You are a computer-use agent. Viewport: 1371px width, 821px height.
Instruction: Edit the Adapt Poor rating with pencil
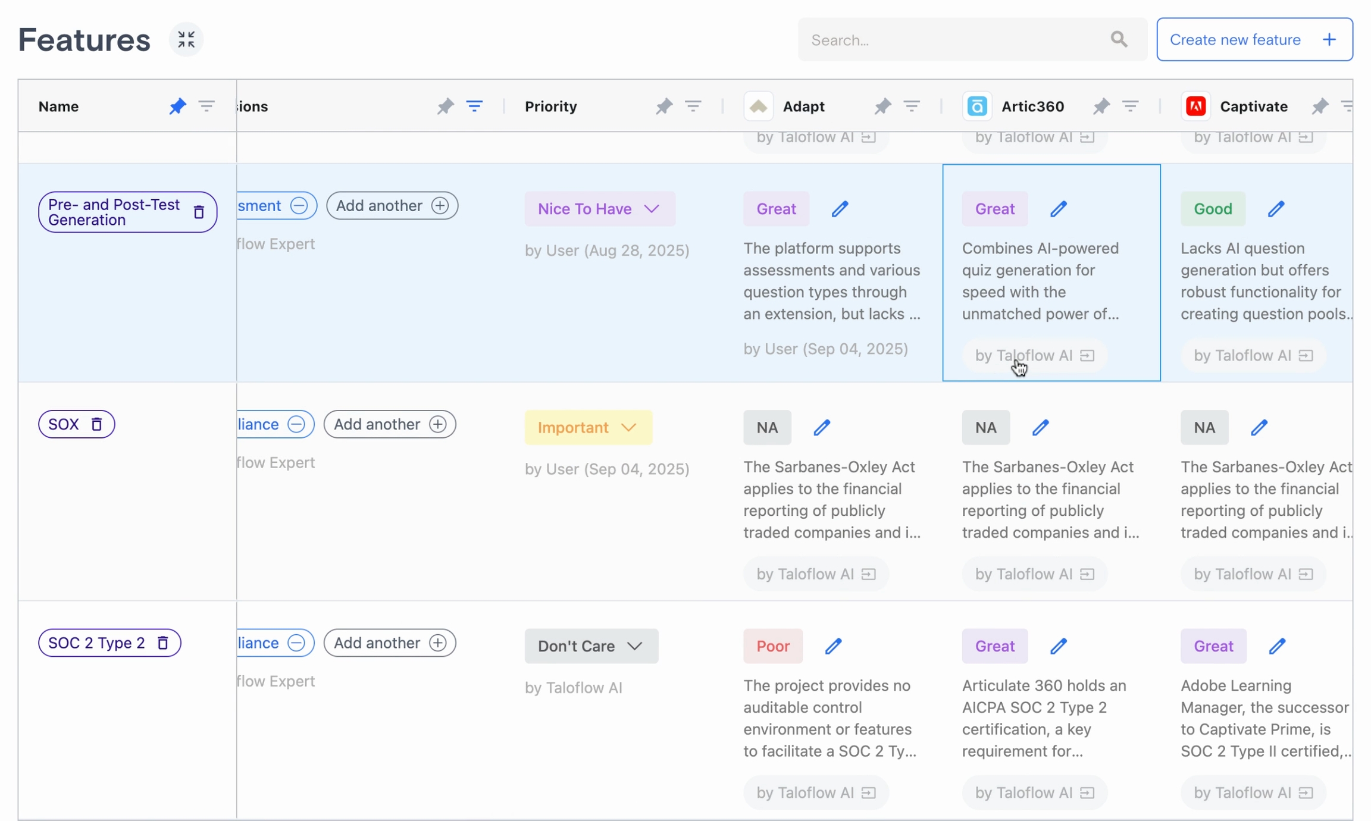point(833,646)
